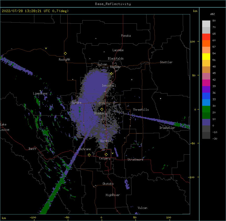226x221 pixels.
Task: Select the Olds label
Action: (102, 103)
